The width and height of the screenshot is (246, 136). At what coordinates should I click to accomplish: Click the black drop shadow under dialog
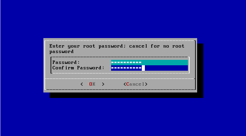click(x=125, y=95)
